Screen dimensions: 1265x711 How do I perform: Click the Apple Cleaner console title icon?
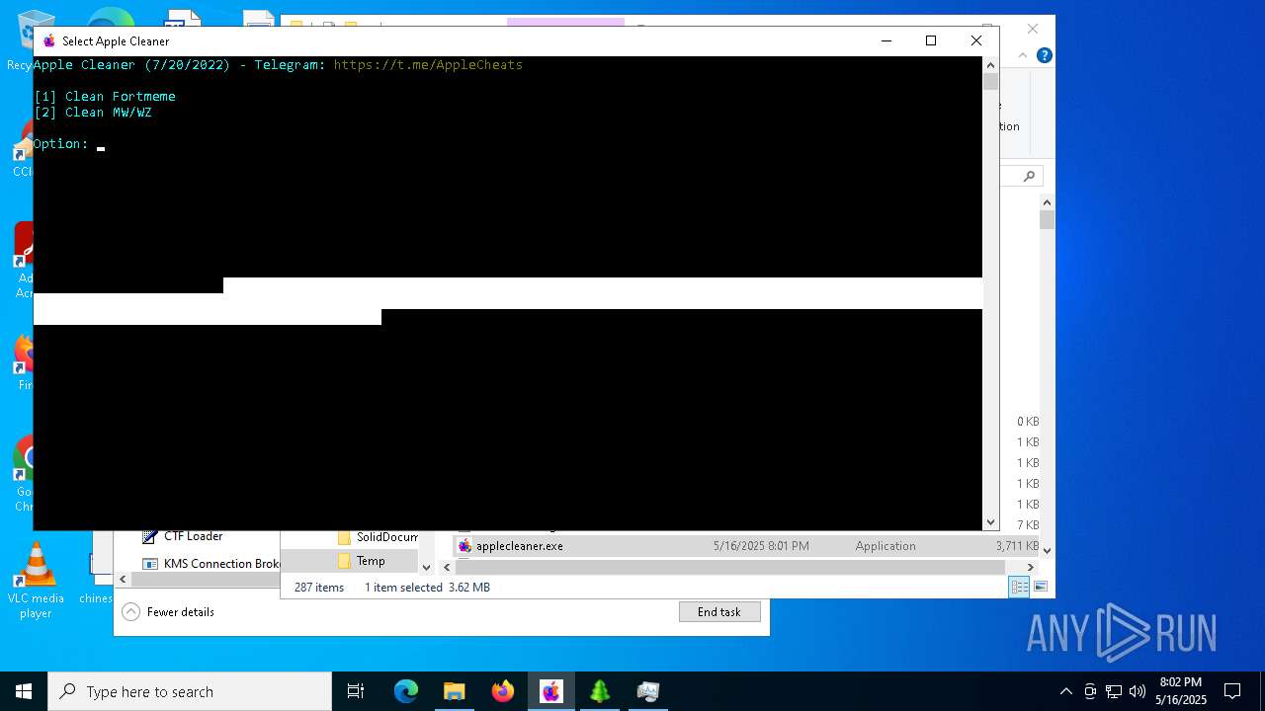pos(49,40)
